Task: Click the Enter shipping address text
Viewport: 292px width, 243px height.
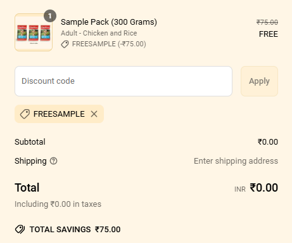Action: pyautogui.click(x=236, y=161)
